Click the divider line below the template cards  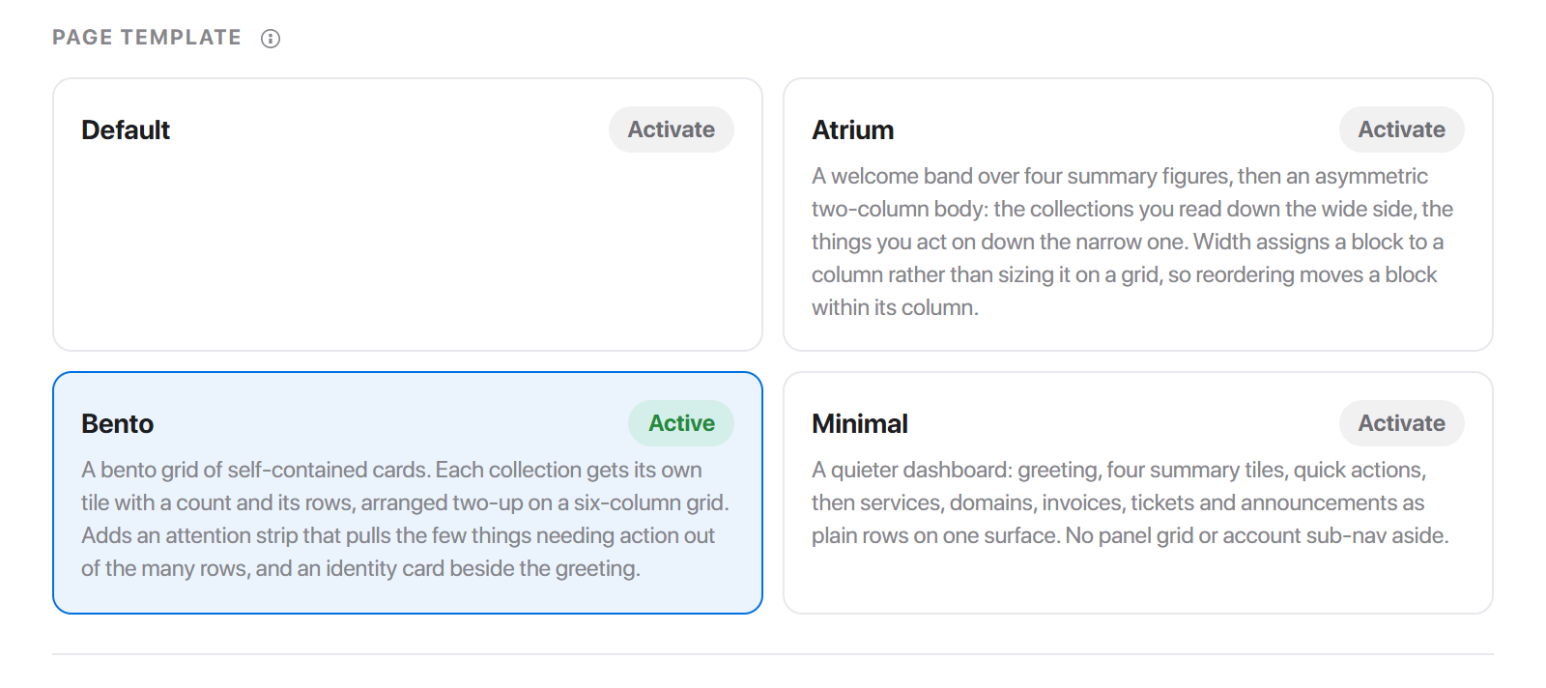[773, 654]
